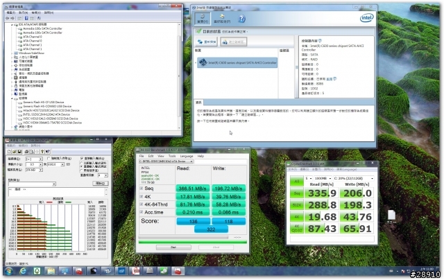
Task: Click the Start button in AS SSD Benchmark
Action: 173,247
